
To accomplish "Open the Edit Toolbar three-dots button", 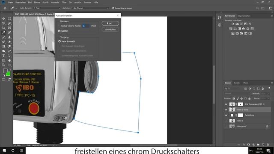I will point(9,65).
